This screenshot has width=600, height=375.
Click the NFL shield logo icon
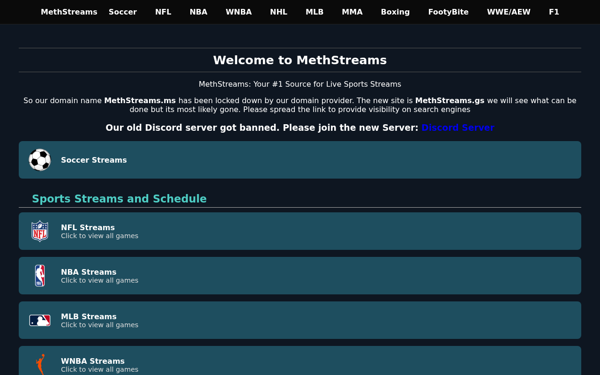coord(40,231)
